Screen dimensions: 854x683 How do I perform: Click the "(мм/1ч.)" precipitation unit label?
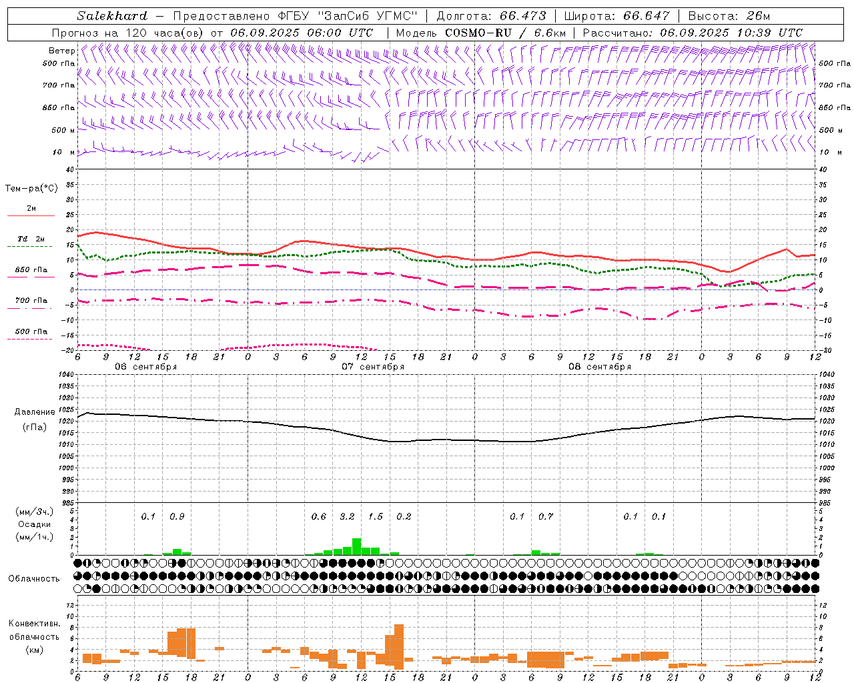coord(34,537)
